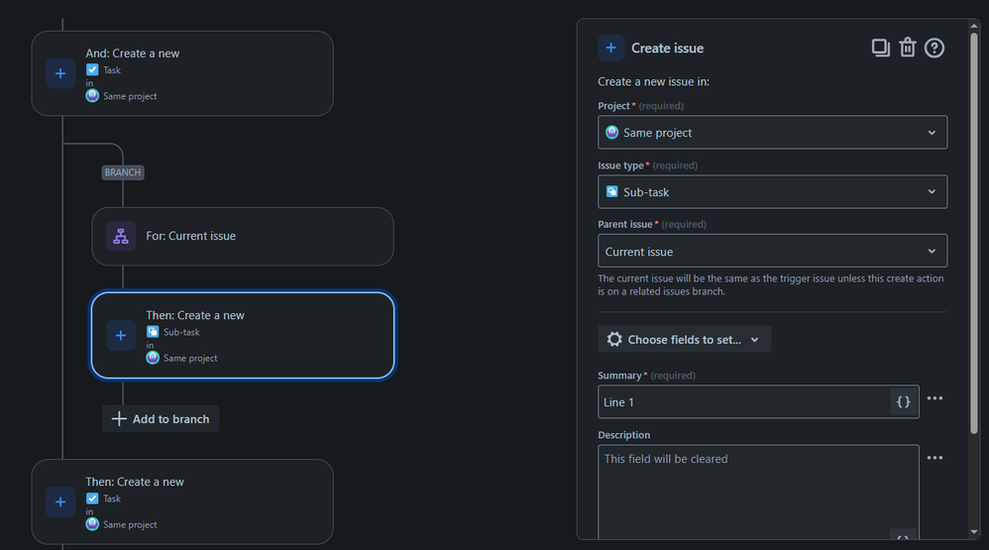Click the project avatar inside the Project dropdown
Viewport: 989px width, 550px height.
611,133
